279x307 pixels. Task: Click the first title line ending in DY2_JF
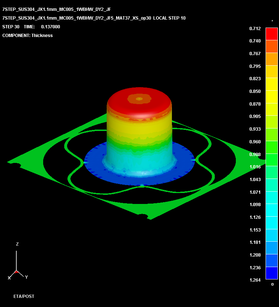coord(57,9)
